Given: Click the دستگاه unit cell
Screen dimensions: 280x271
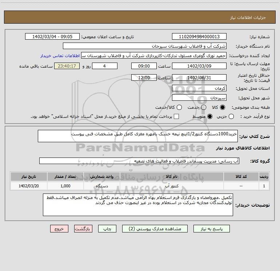Looking at the screenshot, I should (101, 186).
